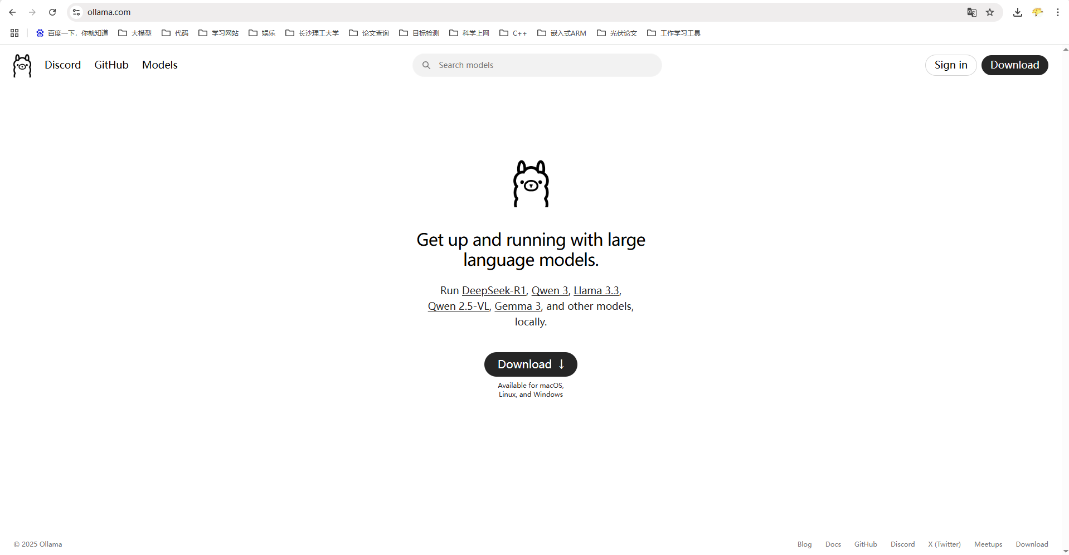The width and height of the screenshot is (1069, 555).
Task: Open the C++ bookmark folder
Action: click(513, 33)
